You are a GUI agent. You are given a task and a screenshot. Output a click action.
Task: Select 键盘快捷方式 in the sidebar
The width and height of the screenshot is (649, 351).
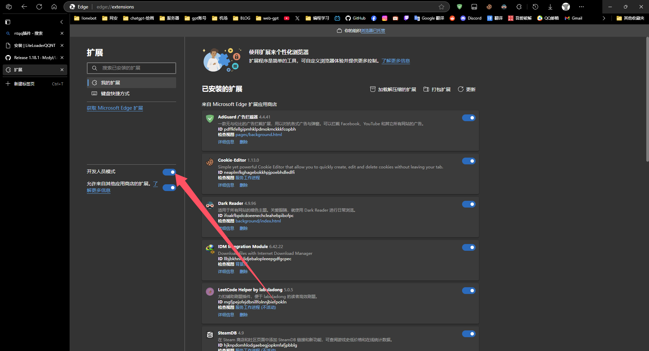click(115, 93)
